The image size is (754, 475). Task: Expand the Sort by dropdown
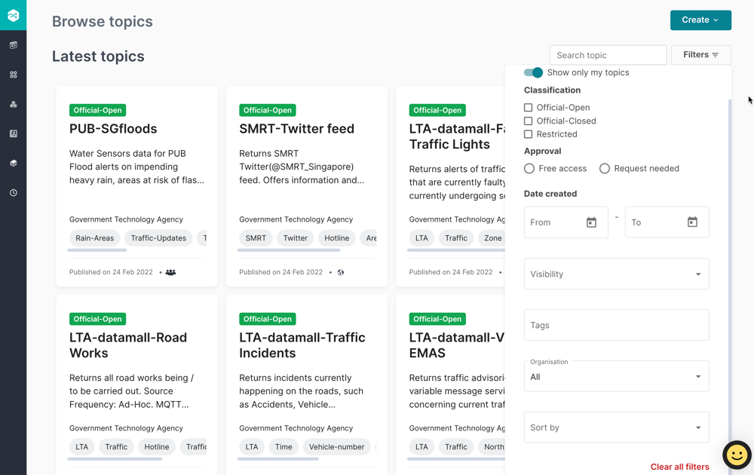pyautogui.click(x=616, y=427)
